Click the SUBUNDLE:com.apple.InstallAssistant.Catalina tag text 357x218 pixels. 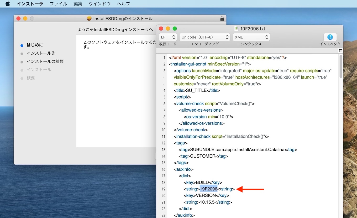pos(237,150)
